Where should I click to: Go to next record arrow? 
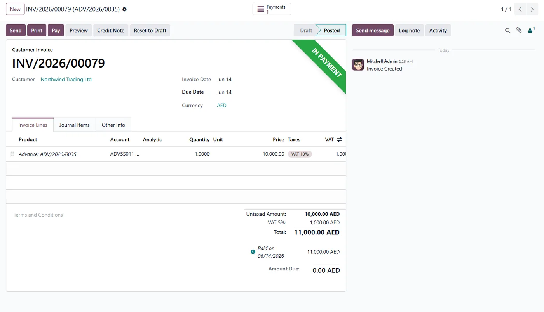pyautogui.click(x=532, y=9)
